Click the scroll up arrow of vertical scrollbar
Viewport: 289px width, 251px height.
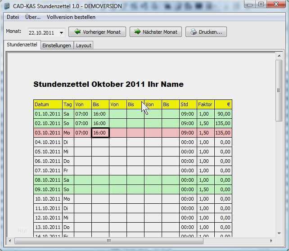point(279,55)
